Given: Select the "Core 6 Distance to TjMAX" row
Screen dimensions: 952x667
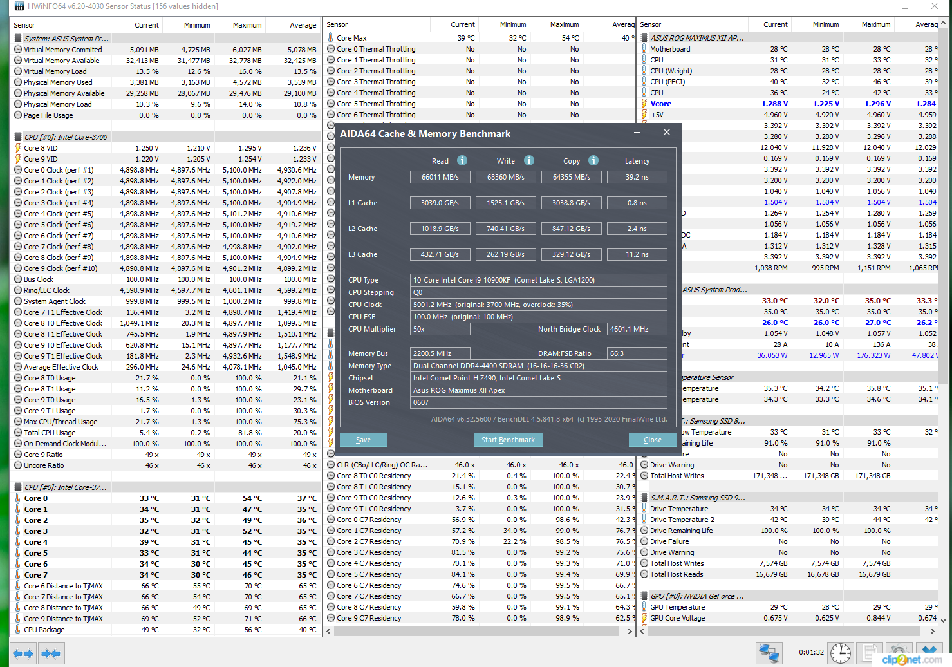Looking at the screenshot, I should [165, 586].
